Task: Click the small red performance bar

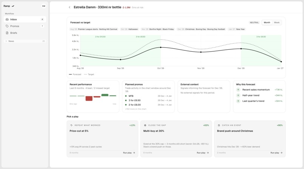Action: pos(97,97)
